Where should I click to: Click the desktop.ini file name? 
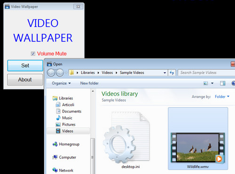pos(131,166)
